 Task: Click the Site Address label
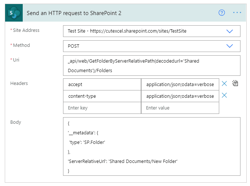[x=26, y=30]
